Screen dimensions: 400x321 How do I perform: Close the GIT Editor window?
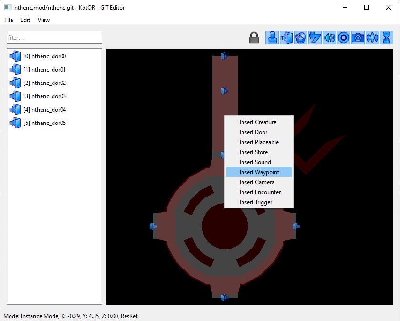[389, 8]
